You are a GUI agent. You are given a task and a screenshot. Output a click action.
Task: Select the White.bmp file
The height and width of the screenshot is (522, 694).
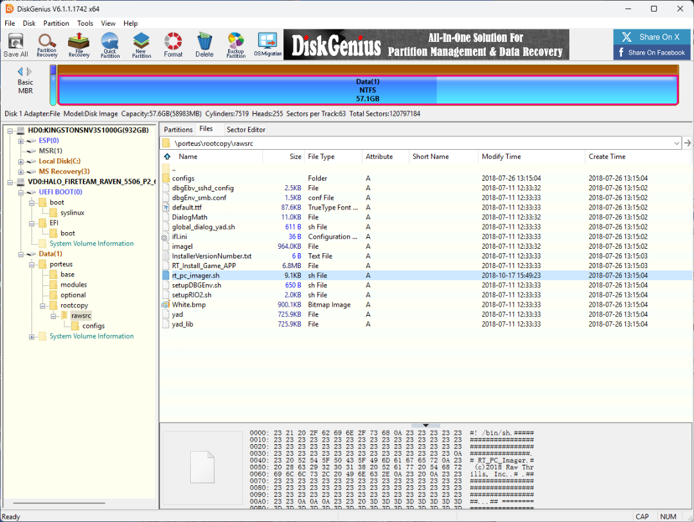coord(188,305)
